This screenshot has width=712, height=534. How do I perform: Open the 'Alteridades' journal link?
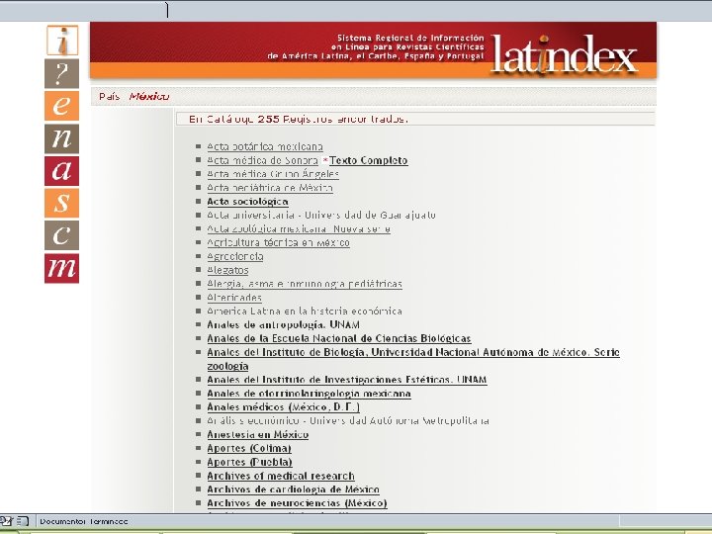click(234, 298)
